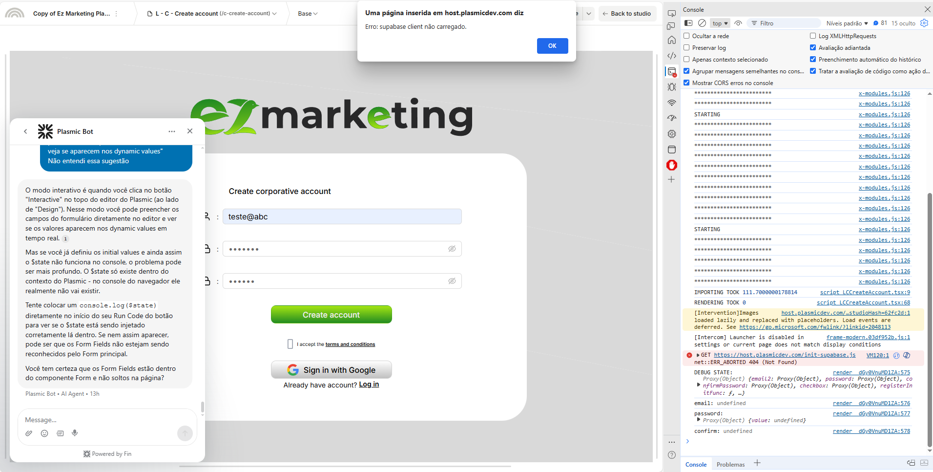
Task: Open the emoji picker in chat
Action: pos(44,433)
